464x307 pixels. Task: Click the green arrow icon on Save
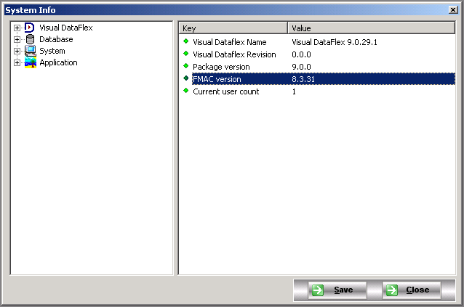(318, 290)
